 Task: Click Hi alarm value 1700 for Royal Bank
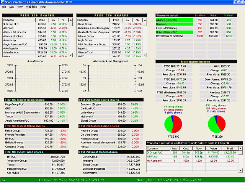tap(229, 36)
